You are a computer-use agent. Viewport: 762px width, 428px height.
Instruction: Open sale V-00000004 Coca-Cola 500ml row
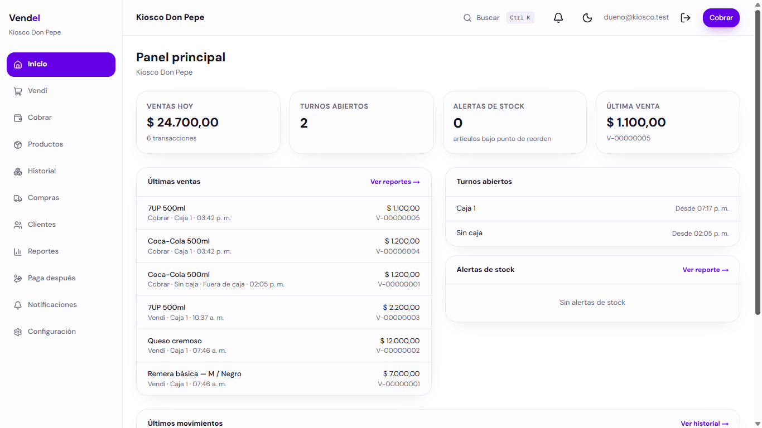click(284, 246)
